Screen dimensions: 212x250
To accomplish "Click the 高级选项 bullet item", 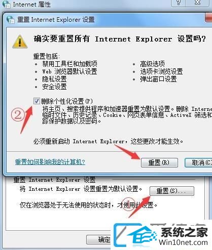I will click(152, 64).
